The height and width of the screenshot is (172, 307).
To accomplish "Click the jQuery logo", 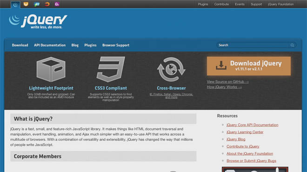I will 38,22.
